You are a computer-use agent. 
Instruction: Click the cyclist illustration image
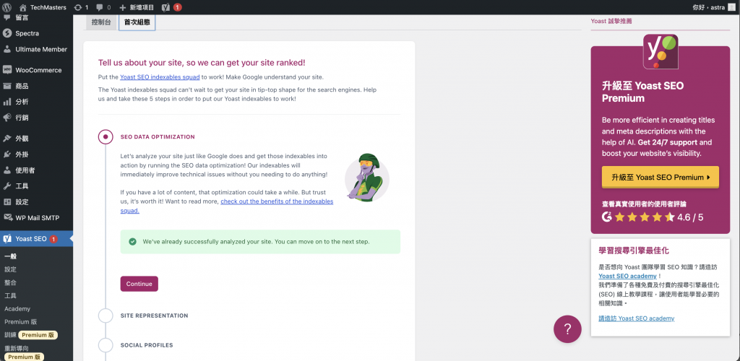tap(366, 178)
